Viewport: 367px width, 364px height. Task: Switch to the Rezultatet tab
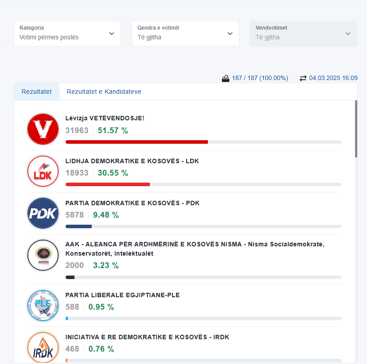36,92
